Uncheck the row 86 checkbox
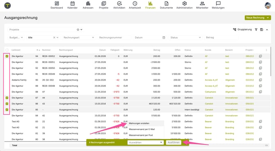Screen dimensions: 275x151 [7, 104]
